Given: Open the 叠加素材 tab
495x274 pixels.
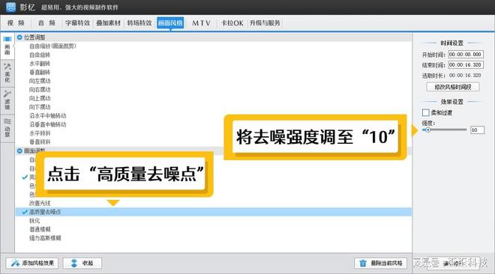Looking at the screenshot, I should 109,23.
